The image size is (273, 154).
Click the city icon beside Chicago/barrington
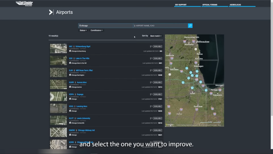coord(70,75)
